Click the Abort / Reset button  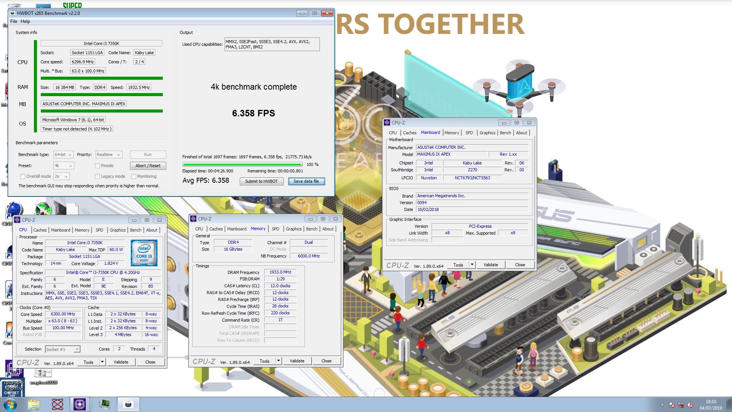tap(148, 166)
